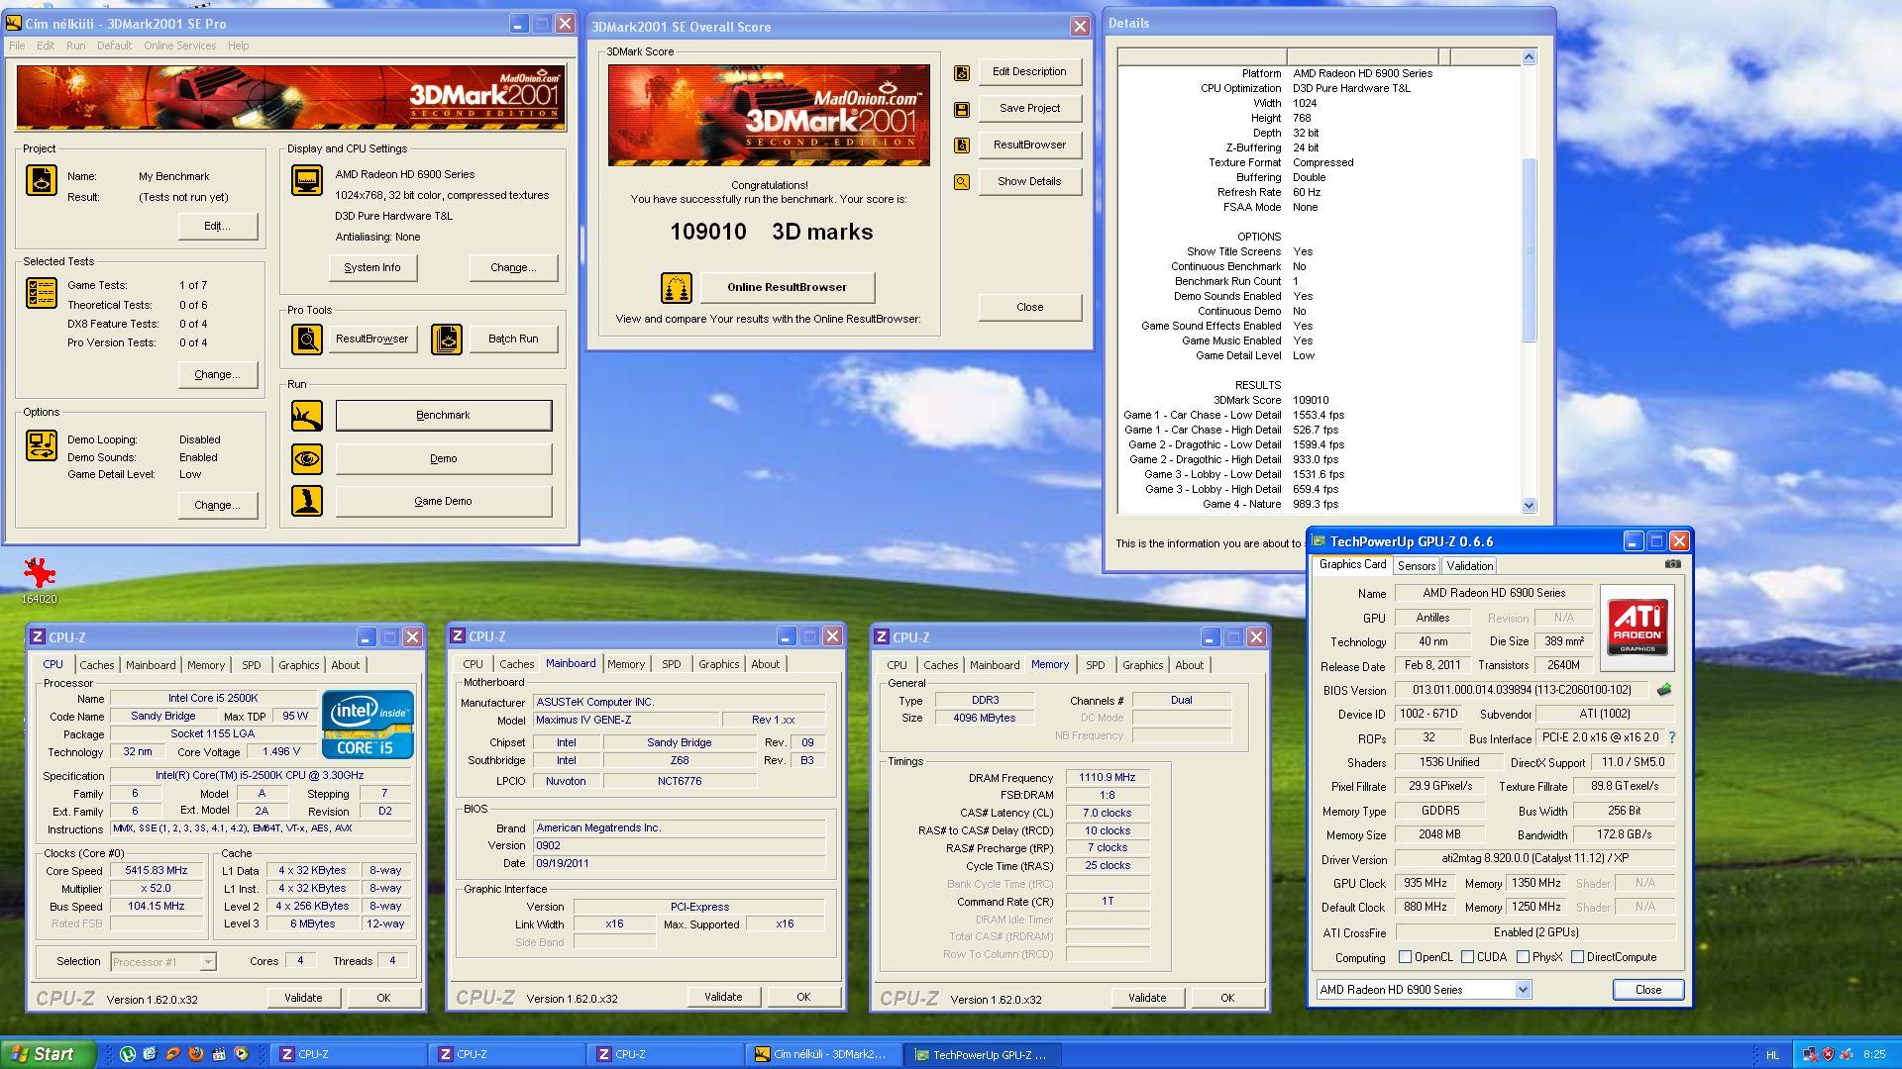The image size is (1902, 1069).
Task: Open the GPU selection dropdown in GPU-Z
Action: [1523, 990]
